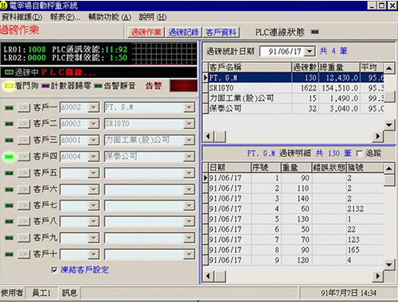The width and height of the screenshot is (398, 302).
Task: Expand the 客戶二 code dropdown A0003
Action: (93, 124)
